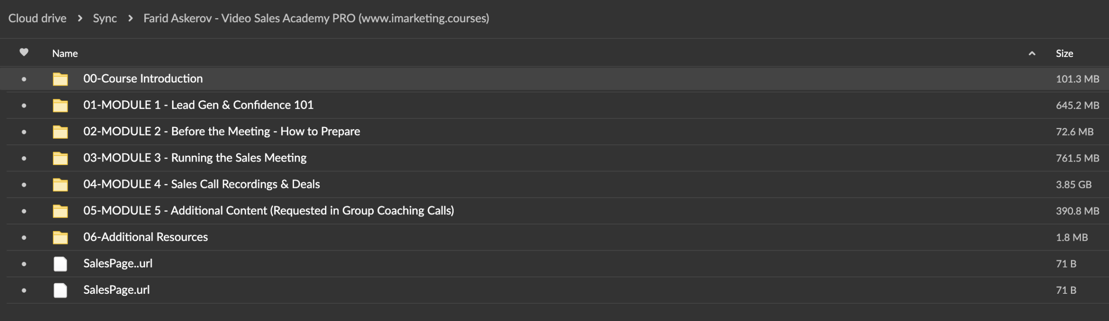Click the 71 B size of SalesPage..url
This screenshot has width=1109, height=321.
click(1066, 264)
